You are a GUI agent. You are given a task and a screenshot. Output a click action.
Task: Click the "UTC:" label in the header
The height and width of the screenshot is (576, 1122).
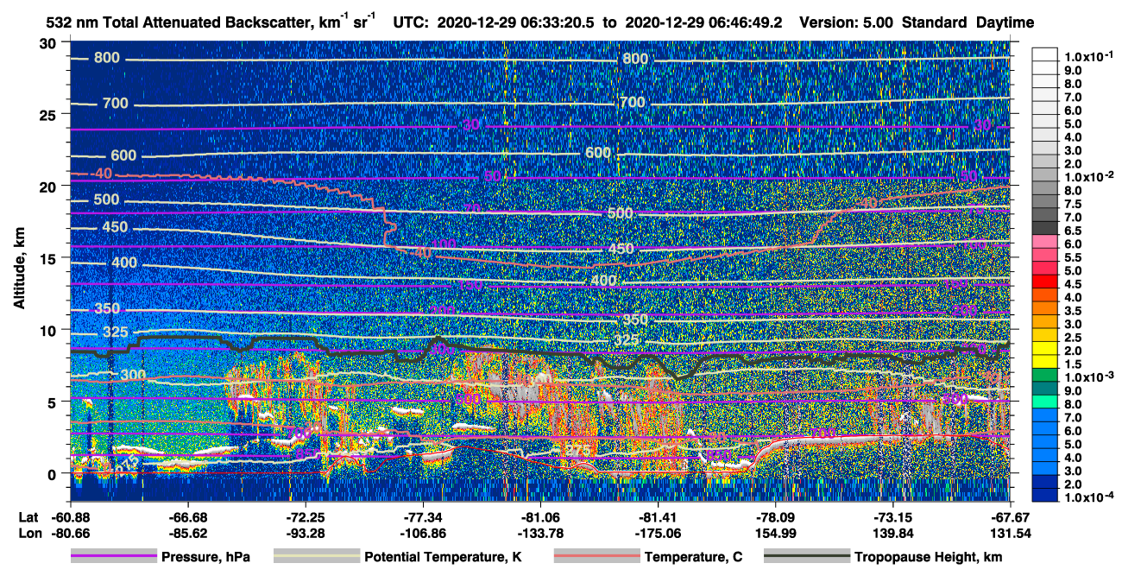click(409, 22)
